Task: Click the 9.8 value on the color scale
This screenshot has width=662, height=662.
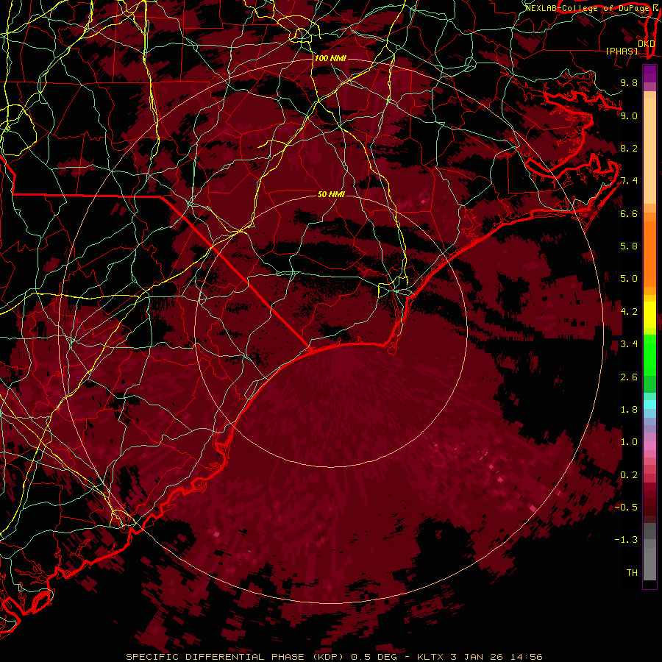Action: point(629,82)
